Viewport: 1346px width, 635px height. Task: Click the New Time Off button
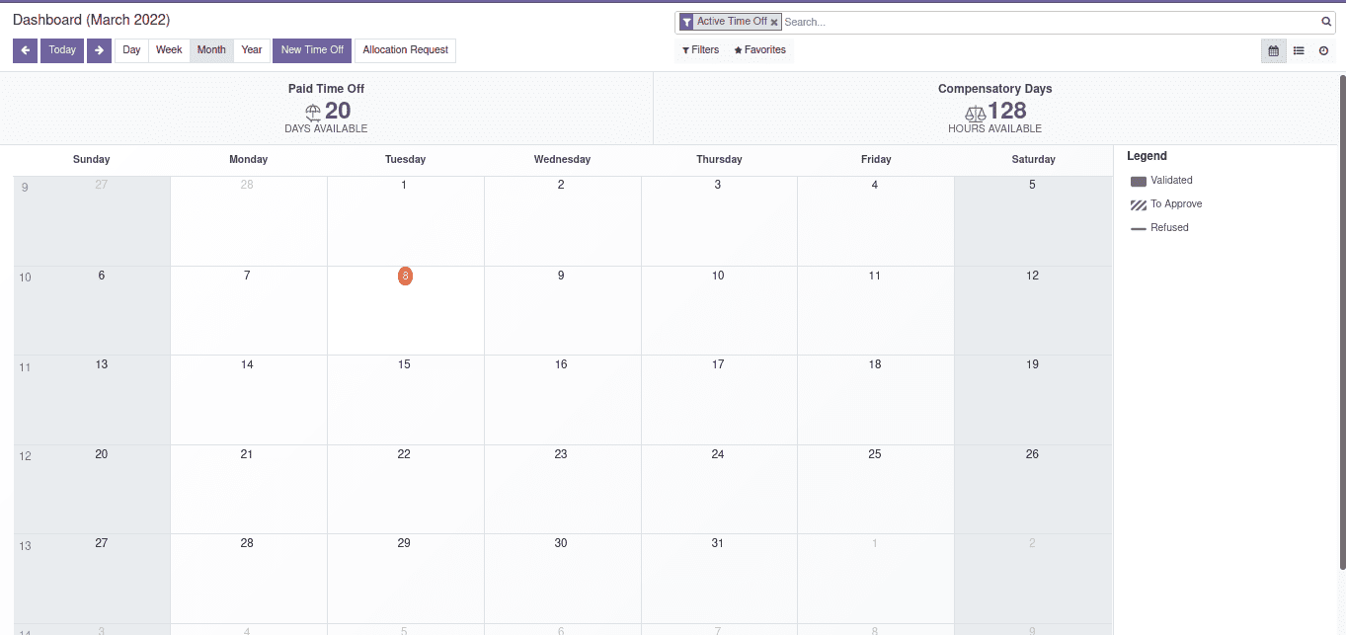pyautogui.click(x=312, y=50)
